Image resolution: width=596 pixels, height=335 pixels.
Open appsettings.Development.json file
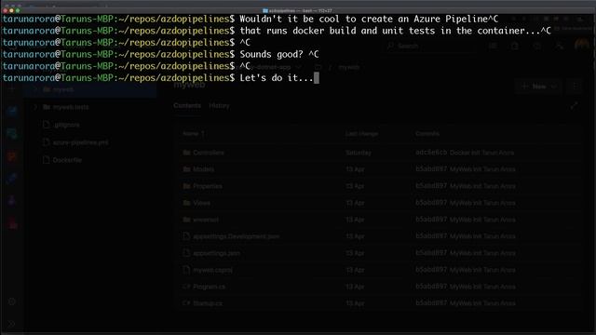point(236,236)
